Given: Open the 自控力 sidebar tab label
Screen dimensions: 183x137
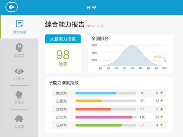Looking at the screenshot, I should coord(19,102).
